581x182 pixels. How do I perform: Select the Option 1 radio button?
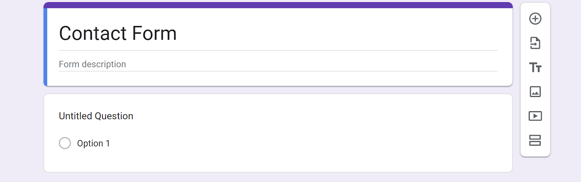point(65,143)
